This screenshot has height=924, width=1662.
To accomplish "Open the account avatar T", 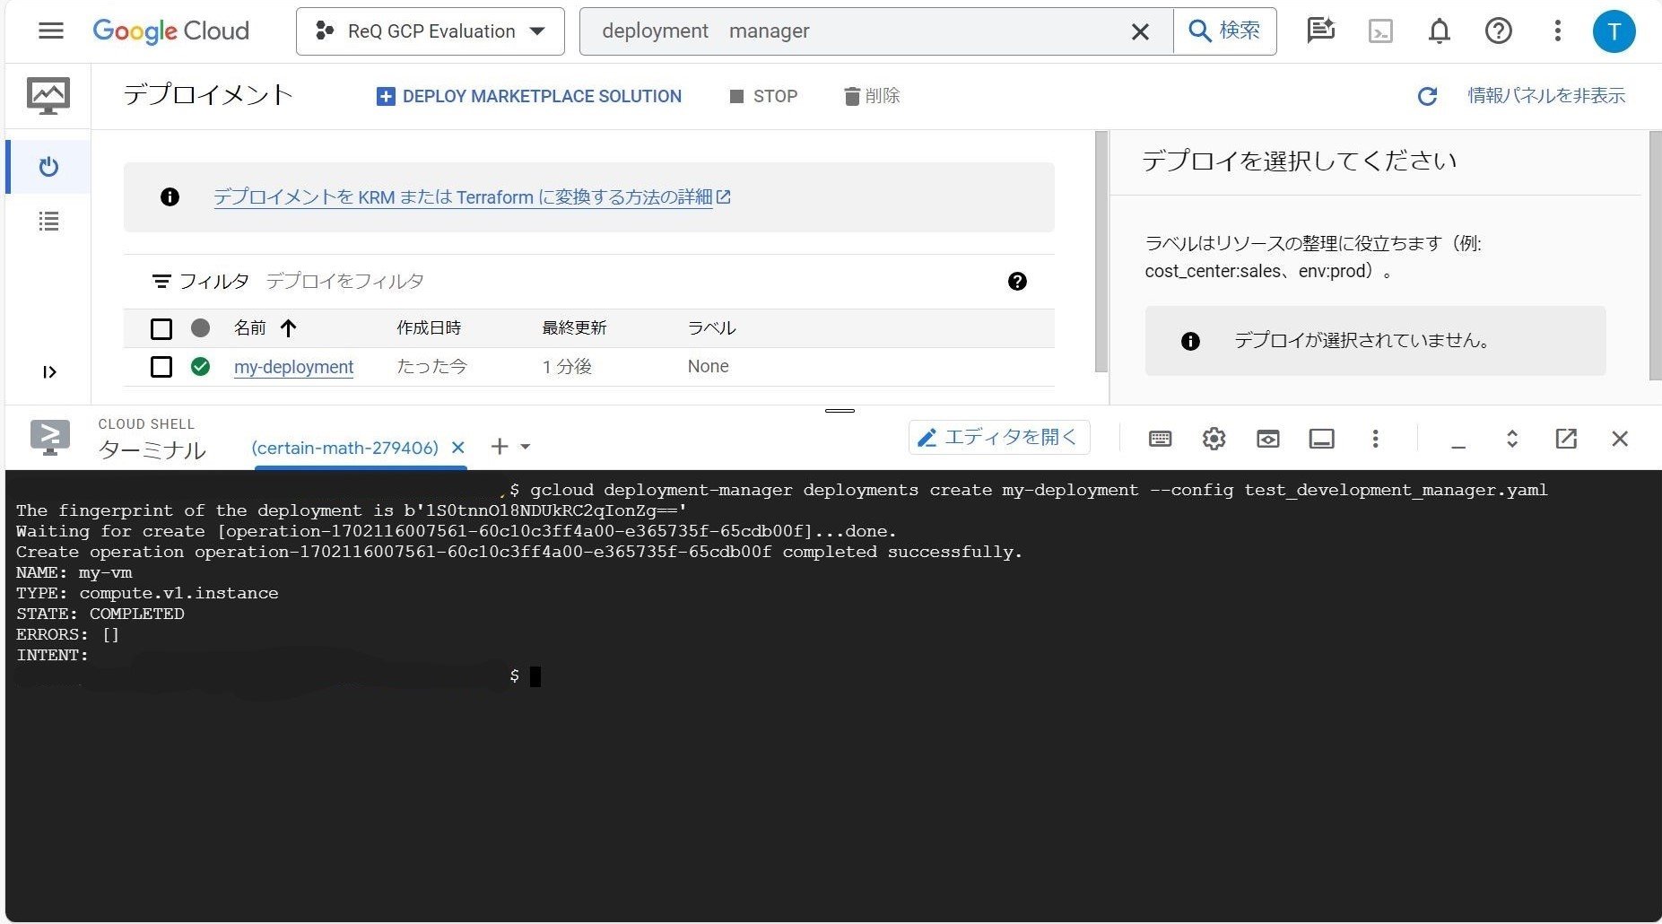I will (1614, 31).
